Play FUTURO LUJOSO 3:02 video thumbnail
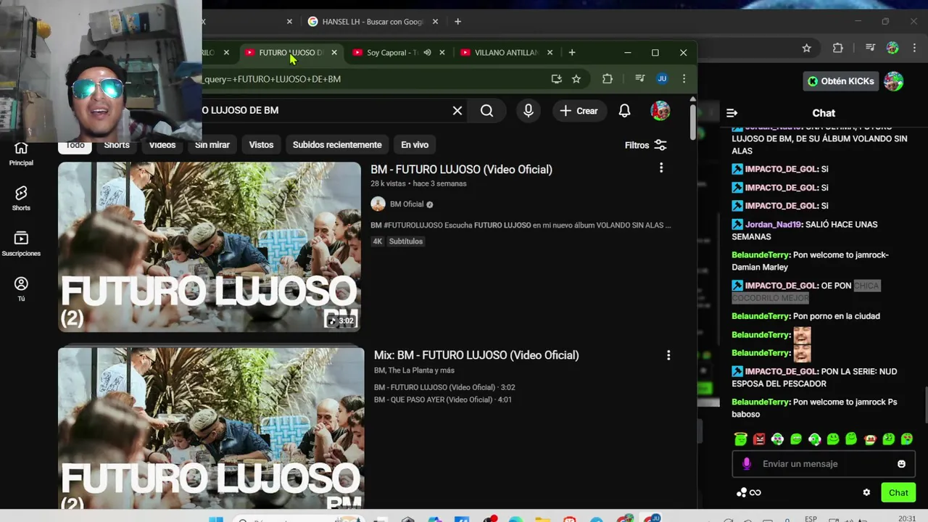Screen dimensions: 928x522 tap(210, 246)
